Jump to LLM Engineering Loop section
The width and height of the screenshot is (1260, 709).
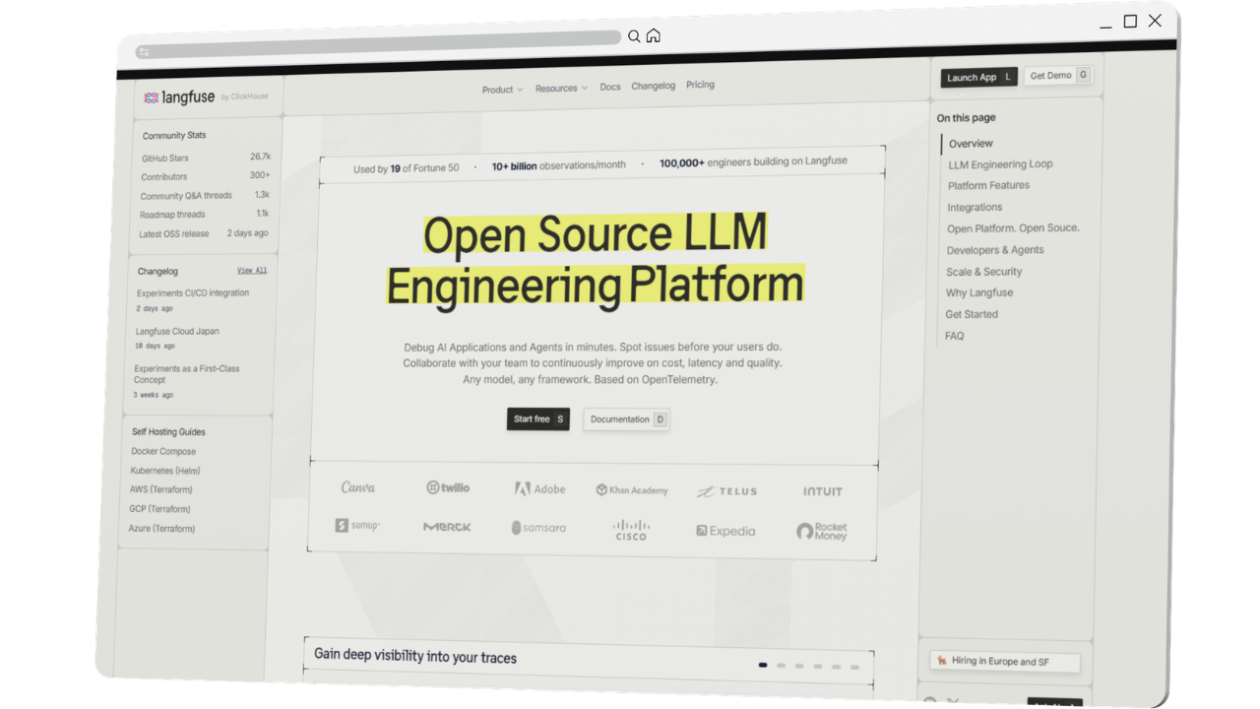(x=1000, y=164)
